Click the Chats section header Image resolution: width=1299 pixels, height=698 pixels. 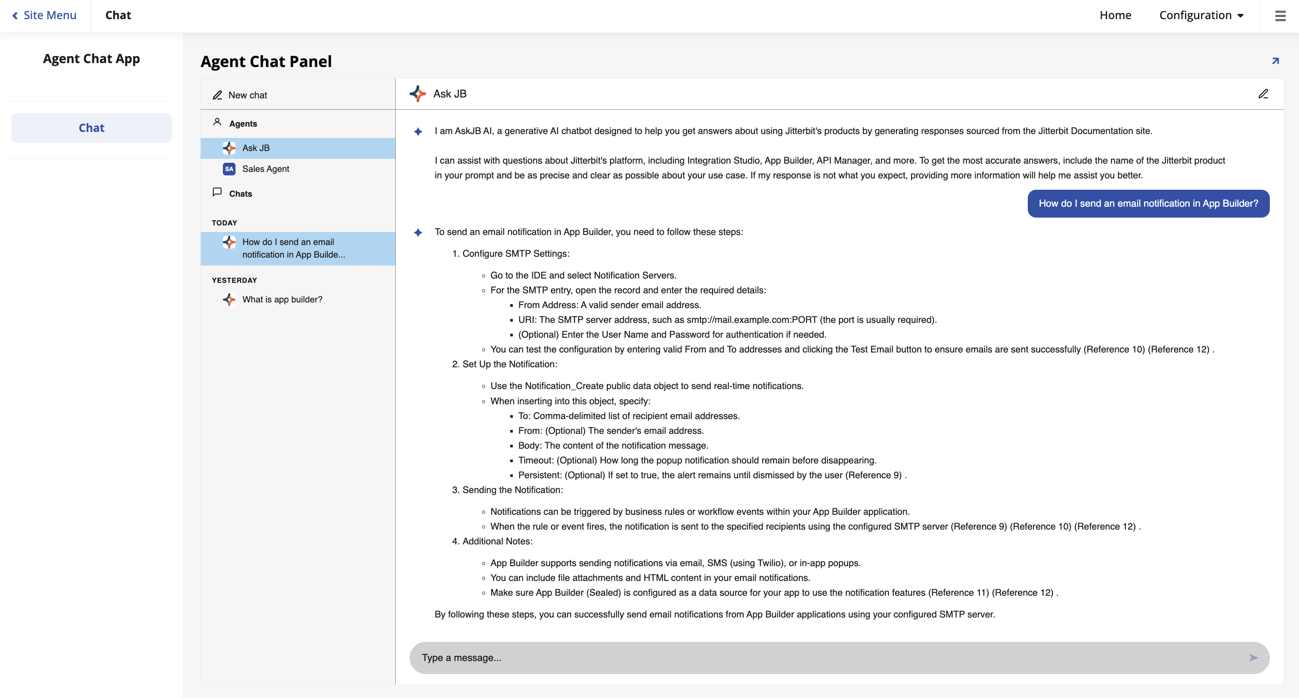241,194
